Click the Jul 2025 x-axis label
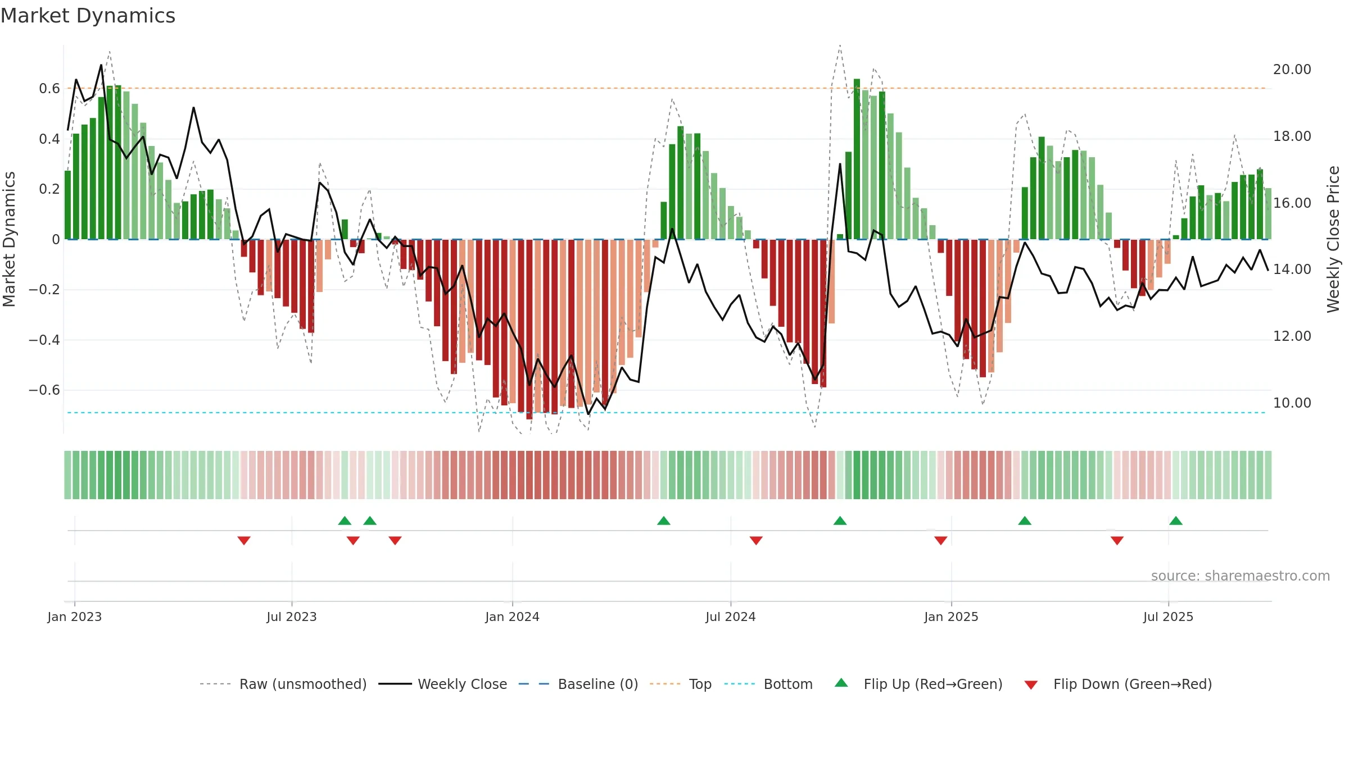Viewport: 1349px width, 758px height. tap(1169, 617)
